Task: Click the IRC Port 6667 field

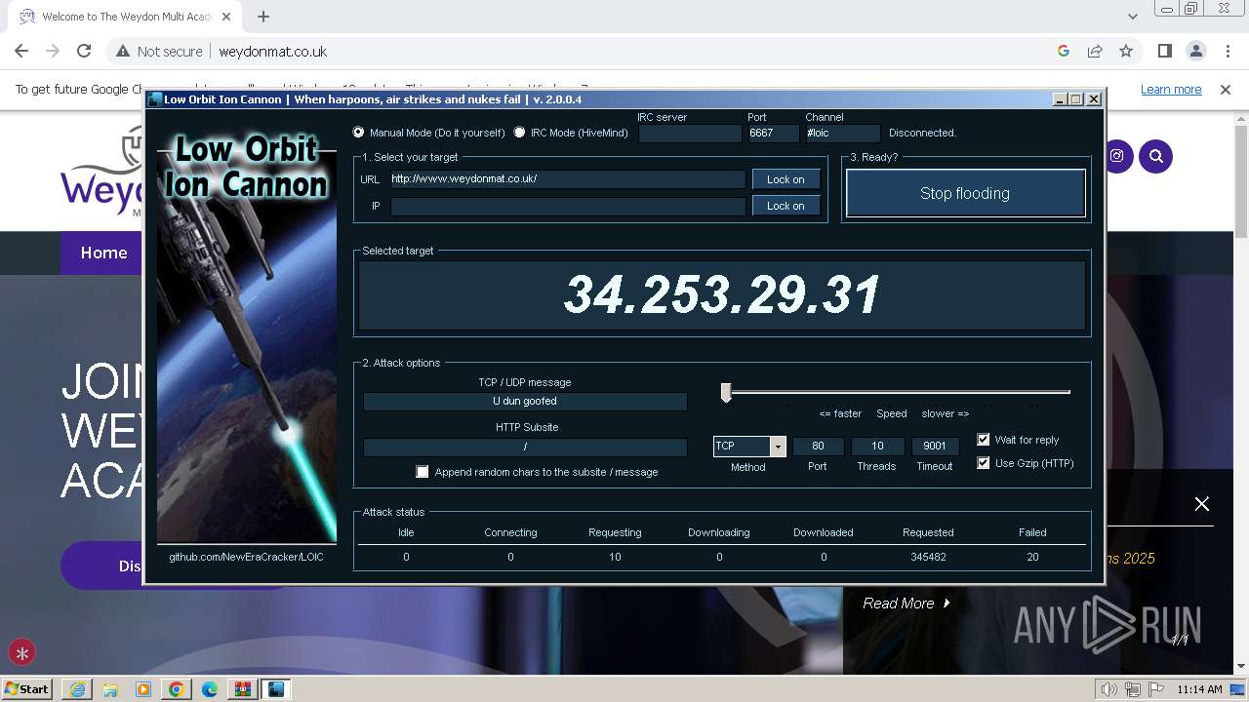Action: pyautogui.click(x=774, y=134)
